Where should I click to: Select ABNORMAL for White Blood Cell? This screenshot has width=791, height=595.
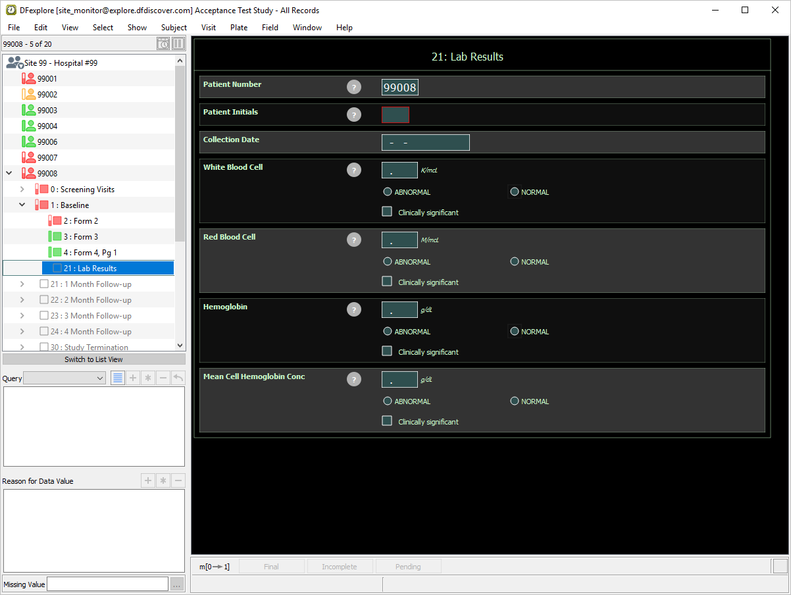tap(388, 192)
